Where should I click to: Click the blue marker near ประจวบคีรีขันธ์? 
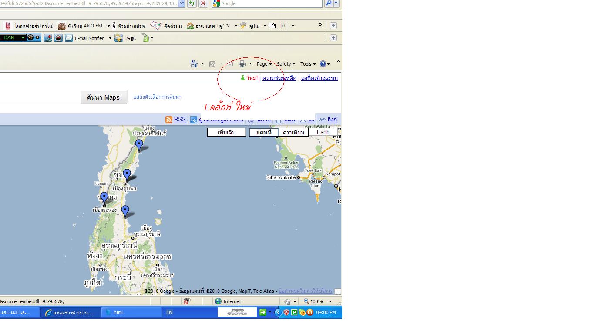139,146
